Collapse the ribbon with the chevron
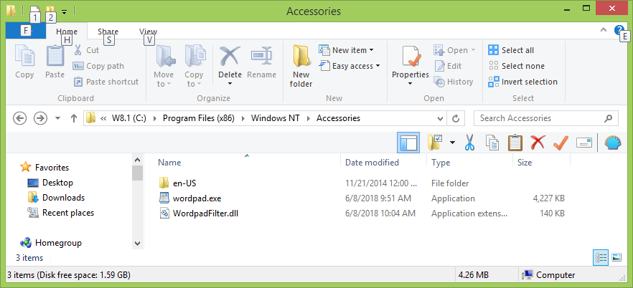The height and width of the screenshot is (288, 633). (x=604, y=30)
